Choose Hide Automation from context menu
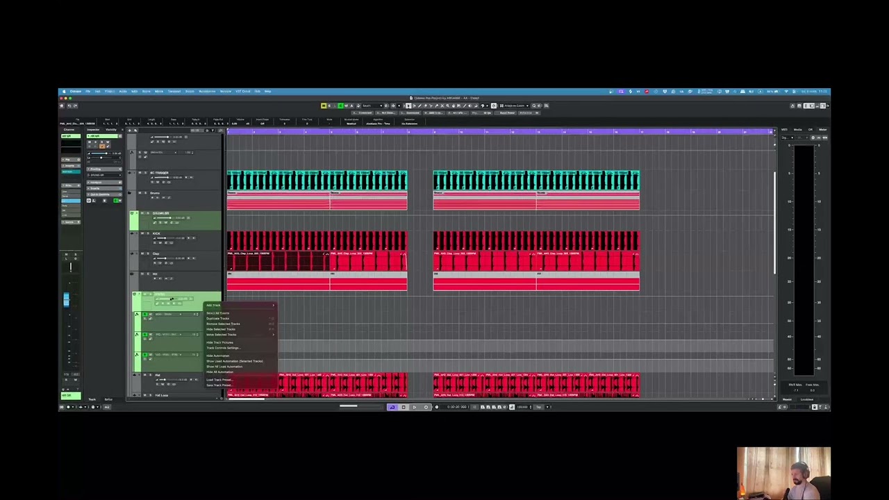889x500 pixels. tap(217, 356)
